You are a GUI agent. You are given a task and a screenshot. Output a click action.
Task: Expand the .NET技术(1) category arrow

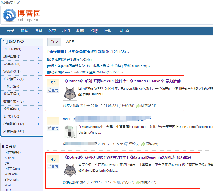[39, 49]
